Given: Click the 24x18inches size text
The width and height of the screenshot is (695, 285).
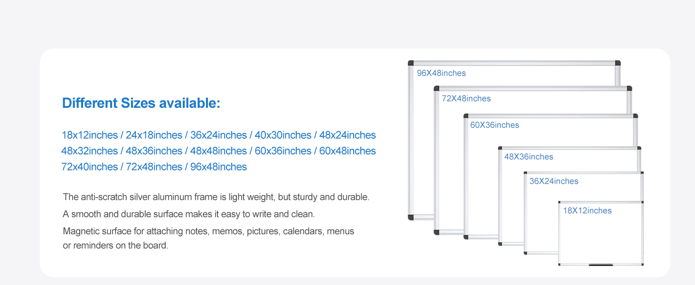Looking at the screenshot, I should [154, 135].
